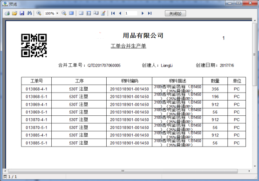Click 530T 注塑 in row 013870-4-1
The height and width of the screenshot is (181, 259).
[x=79, y=120]
